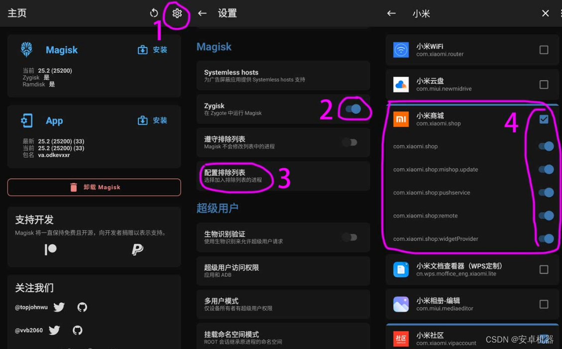Open vvb2060's GitHub icon
The height and width of the screenshot is (349, 562).
click(x=78, y=330)
